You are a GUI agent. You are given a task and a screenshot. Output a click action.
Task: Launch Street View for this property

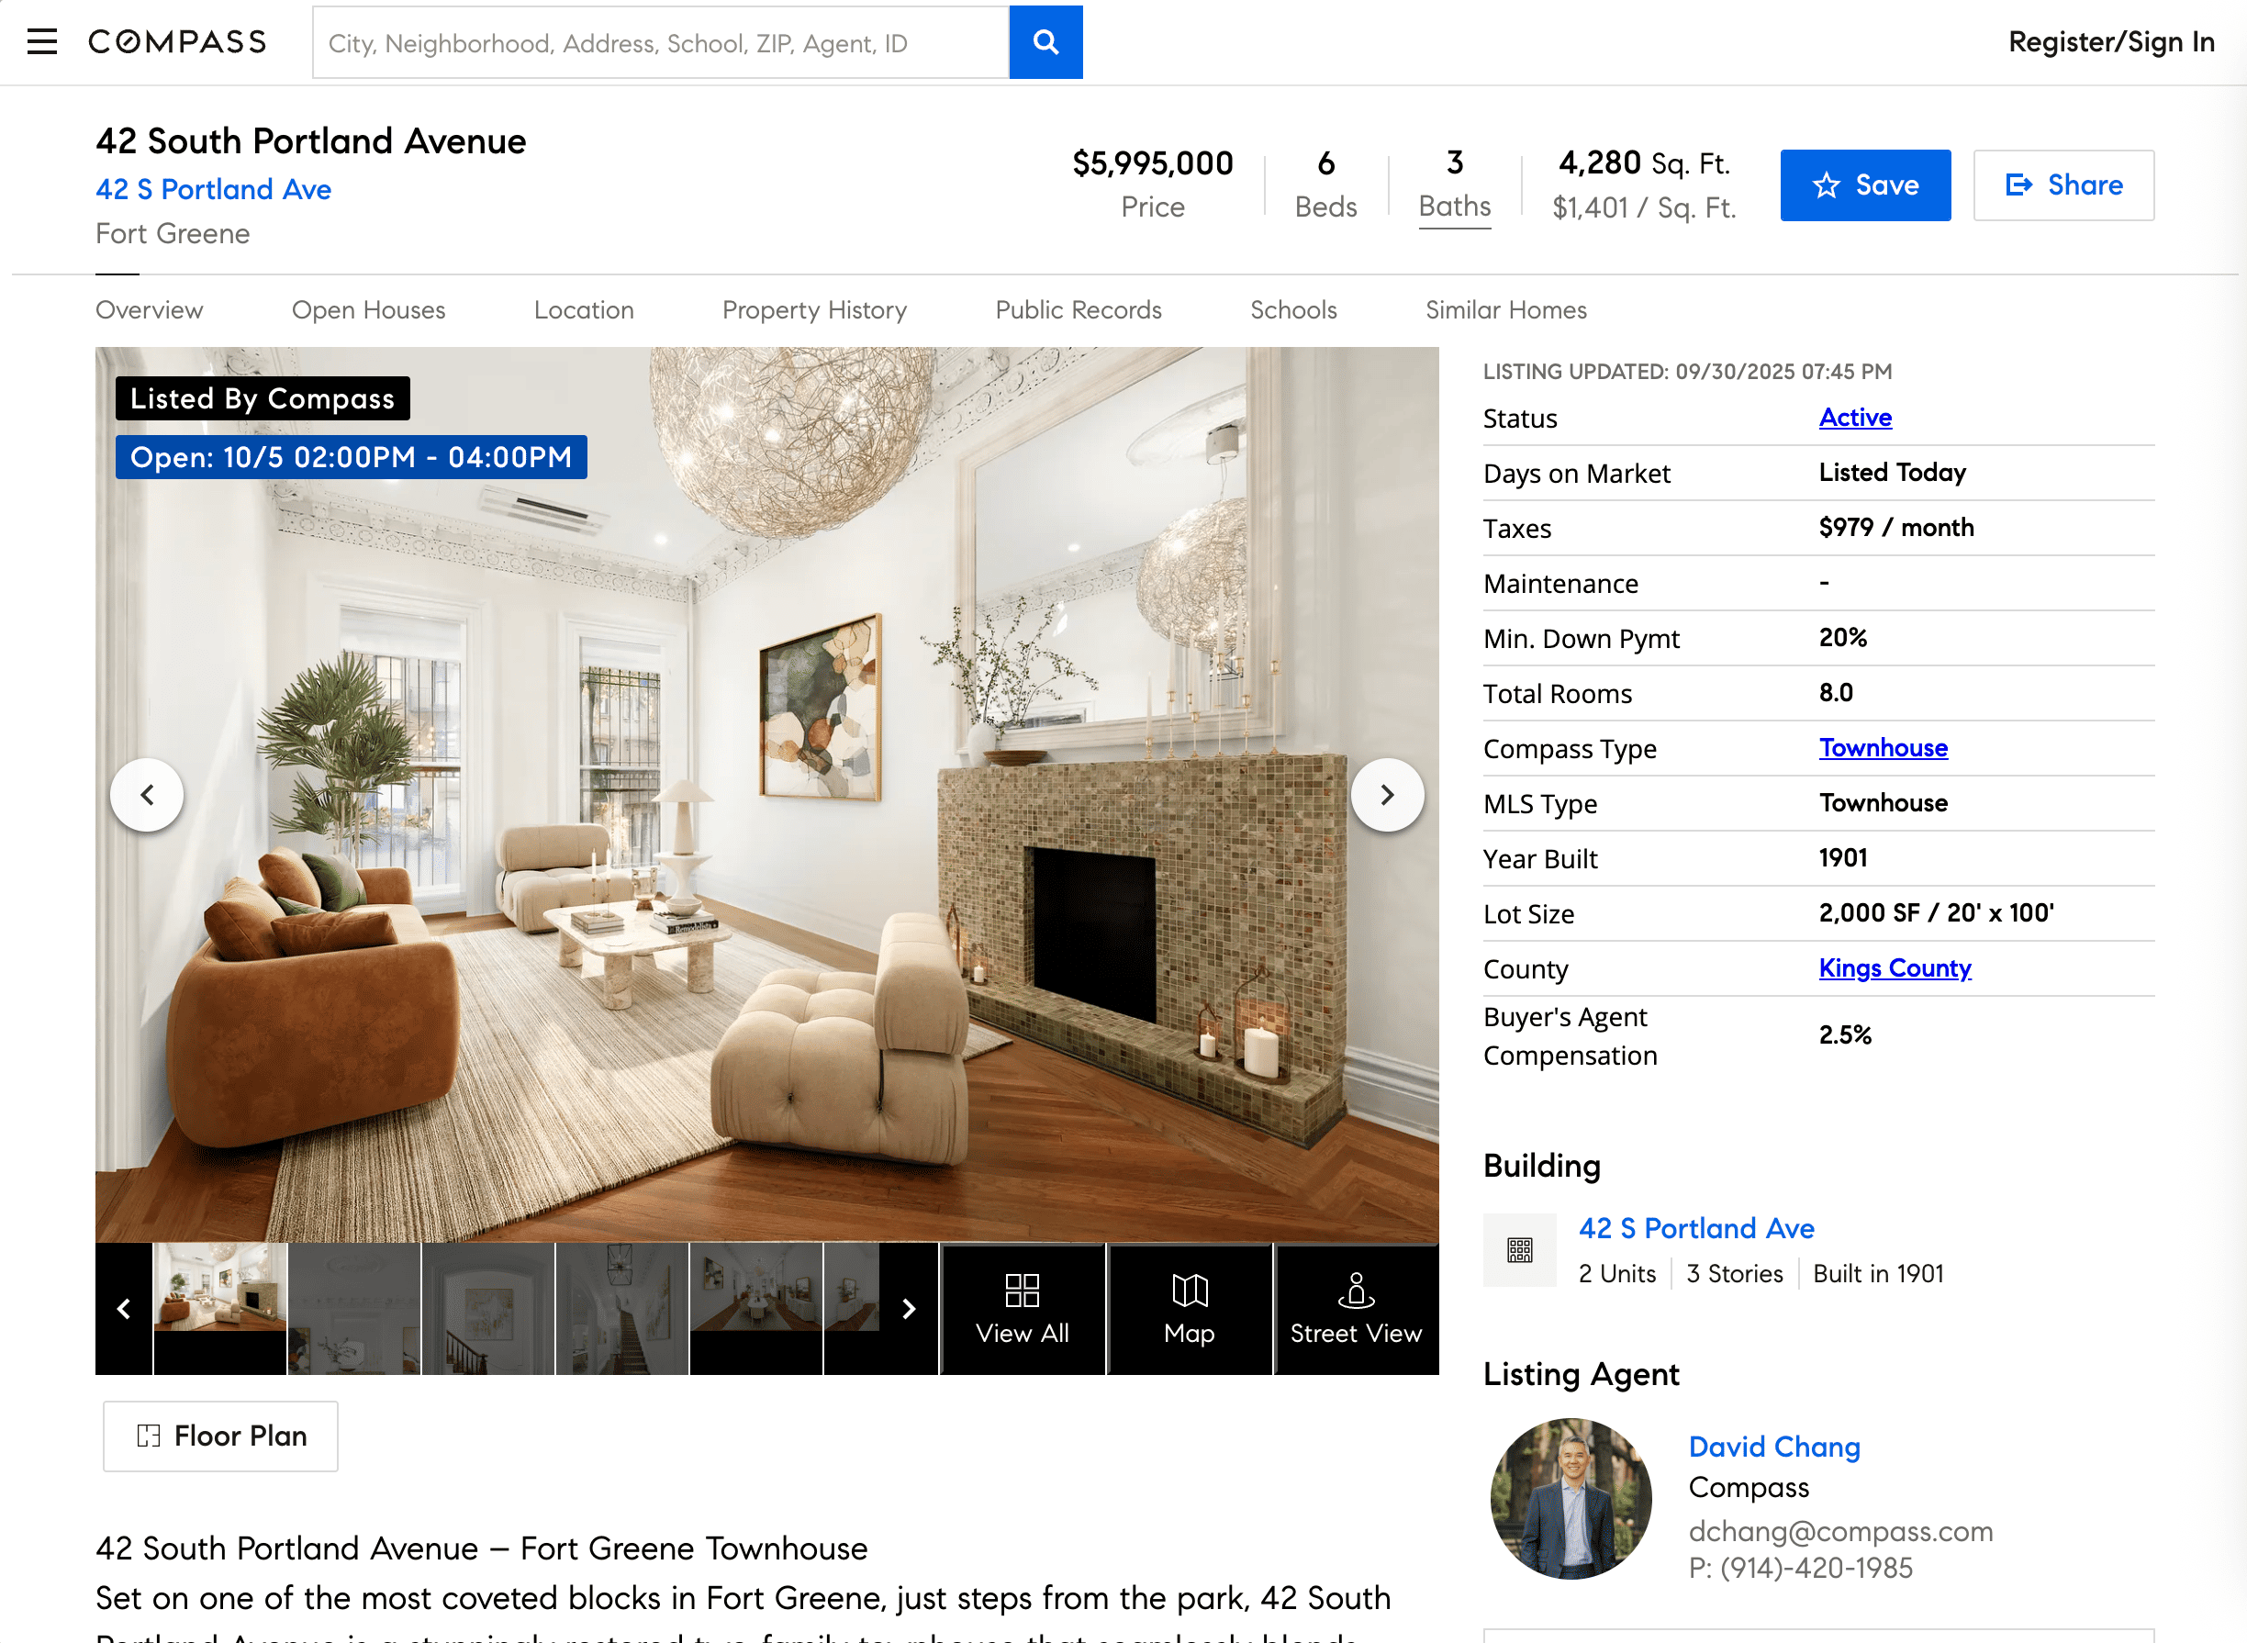[x=1355, y=1308]
